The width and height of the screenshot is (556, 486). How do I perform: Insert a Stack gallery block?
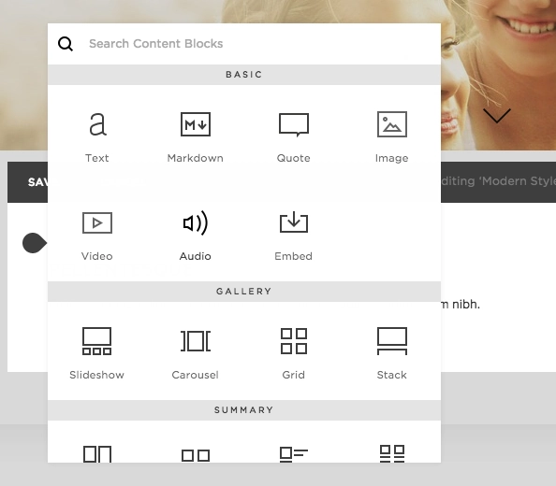(392, 353)
